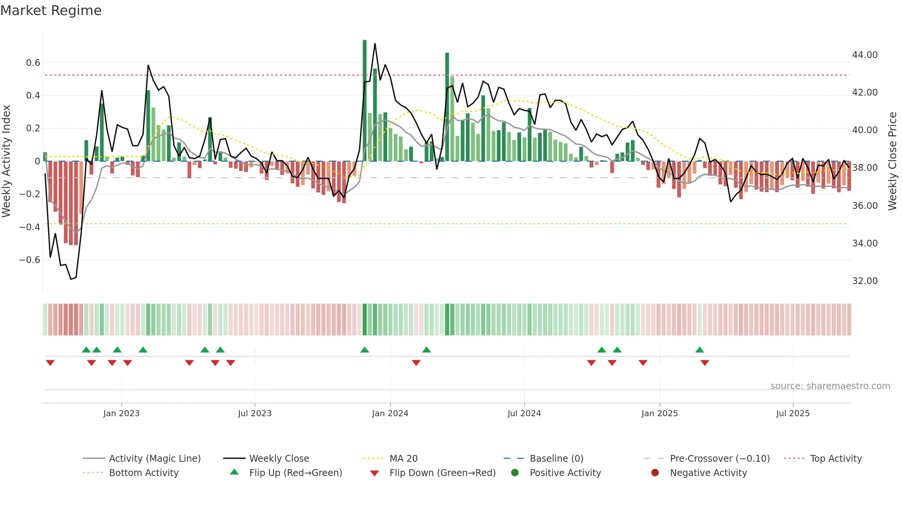The width and height of the screenshot is (903, 508).
Task: Click the dark green heat strip cell before Jan 2024
Action: [x=365, y=319]
